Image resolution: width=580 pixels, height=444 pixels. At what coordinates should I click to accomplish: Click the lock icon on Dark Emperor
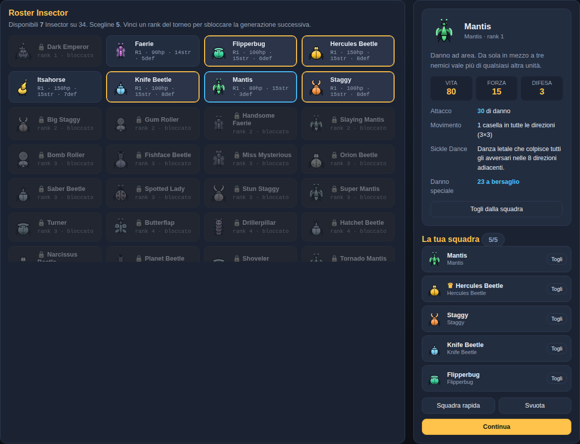[41, 47]
